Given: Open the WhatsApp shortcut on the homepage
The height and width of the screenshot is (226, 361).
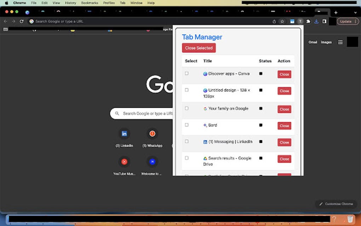Looking at the screenshot, I should 152,134.
